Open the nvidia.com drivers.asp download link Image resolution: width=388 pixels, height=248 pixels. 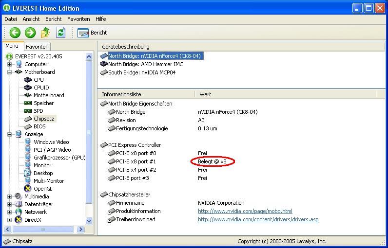(258, 219)
